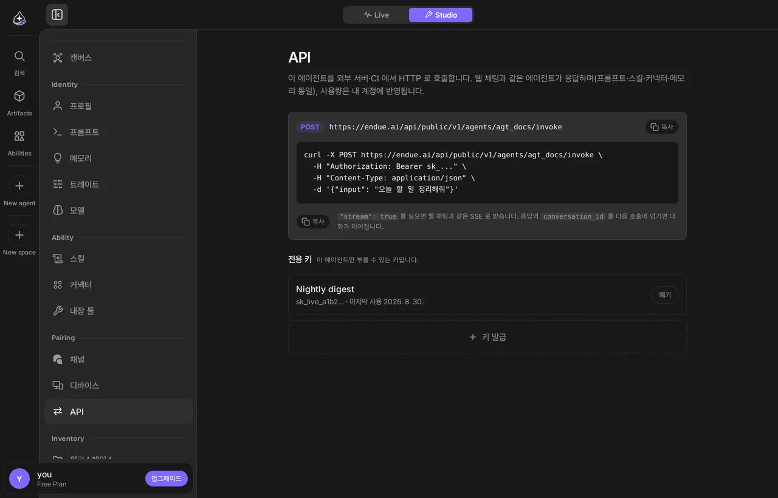Click the 업그레이드 button

click(167, 479)
